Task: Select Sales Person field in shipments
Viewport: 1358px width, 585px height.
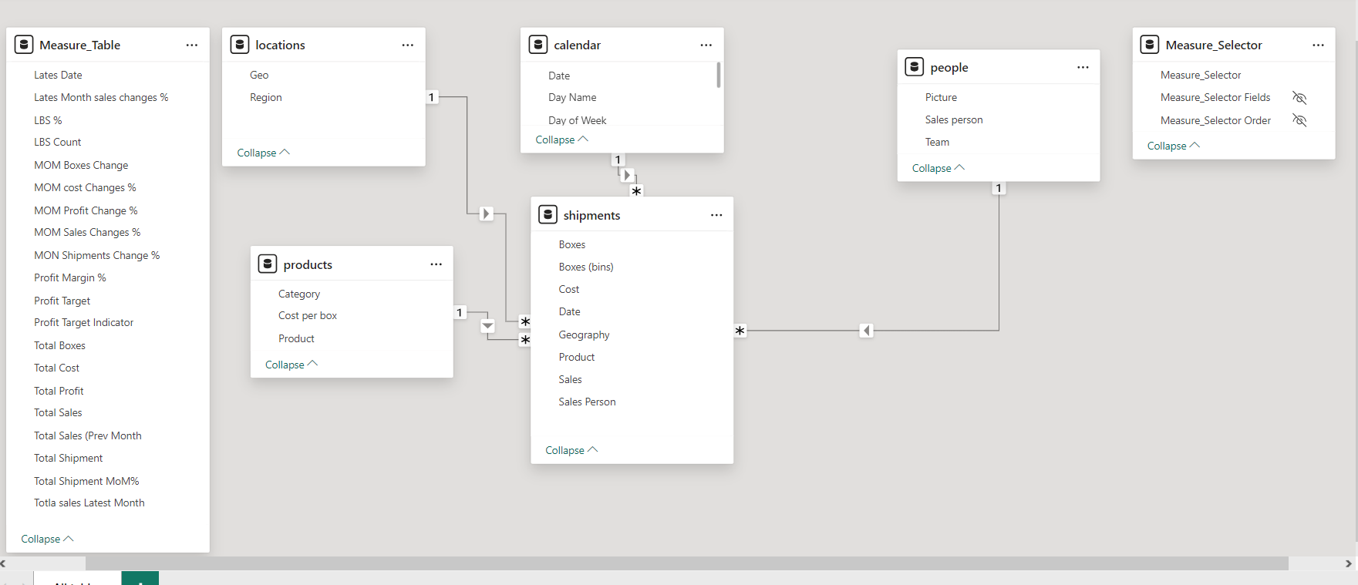Action: [x=587, y=402]
